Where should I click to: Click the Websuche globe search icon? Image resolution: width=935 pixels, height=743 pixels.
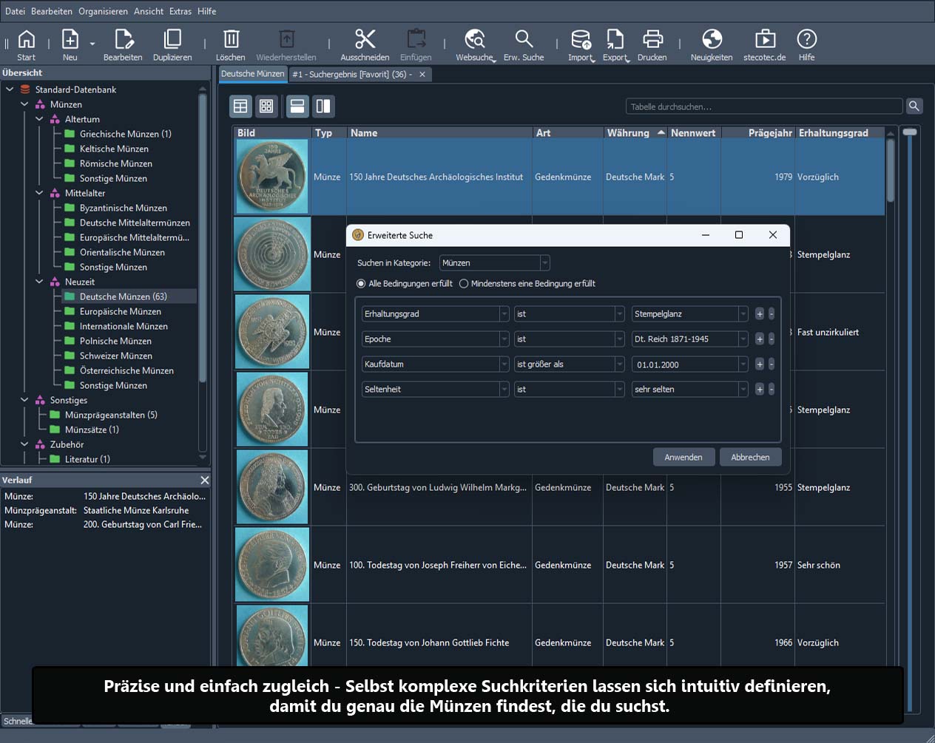pos(474,39)
